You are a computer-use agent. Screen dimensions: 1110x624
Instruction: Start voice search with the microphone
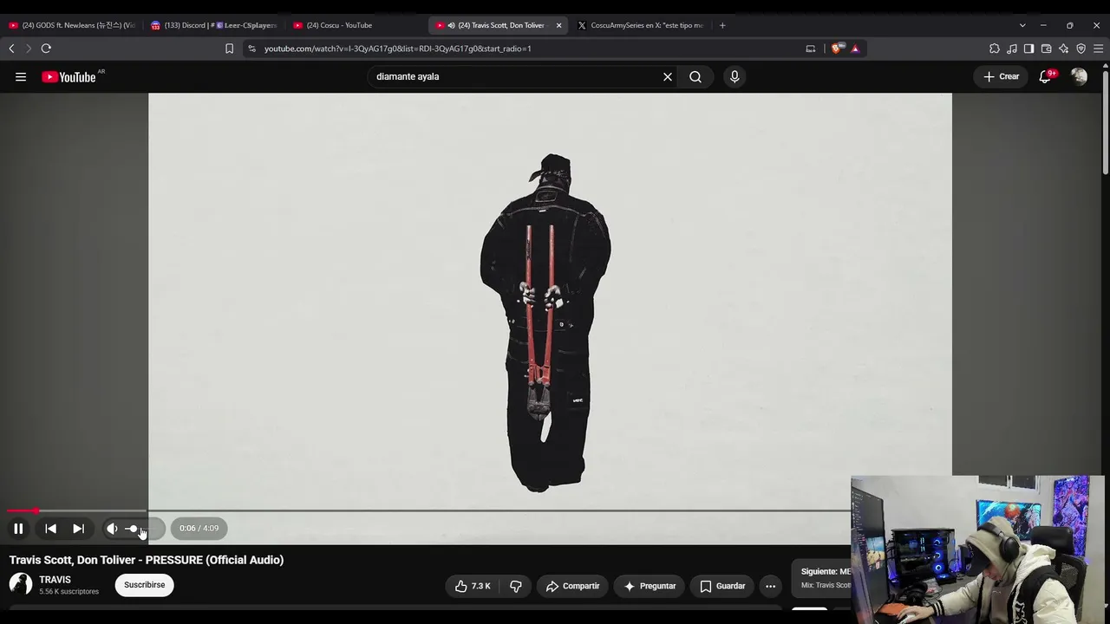pyautogui.click(x=735, y=77)
